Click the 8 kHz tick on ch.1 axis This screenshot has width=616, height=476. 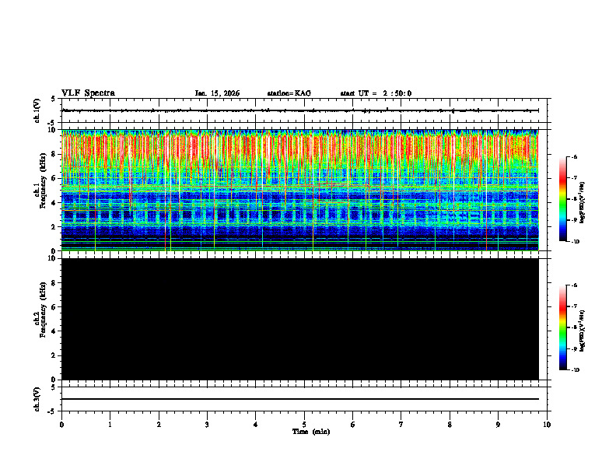click(54, 154)
